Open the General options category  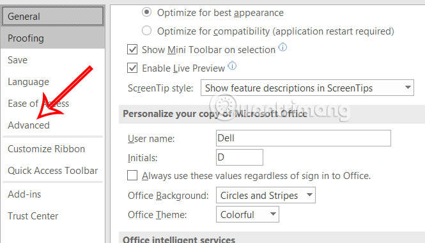tap(52, 17)
